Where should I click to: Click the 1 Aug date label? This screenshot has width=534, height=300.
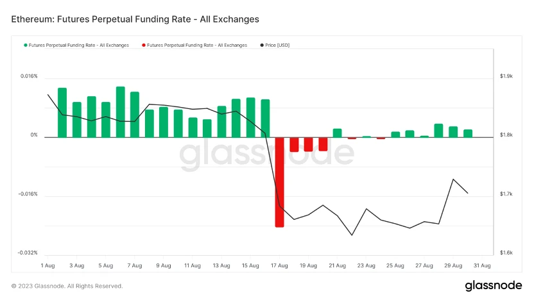47,265
